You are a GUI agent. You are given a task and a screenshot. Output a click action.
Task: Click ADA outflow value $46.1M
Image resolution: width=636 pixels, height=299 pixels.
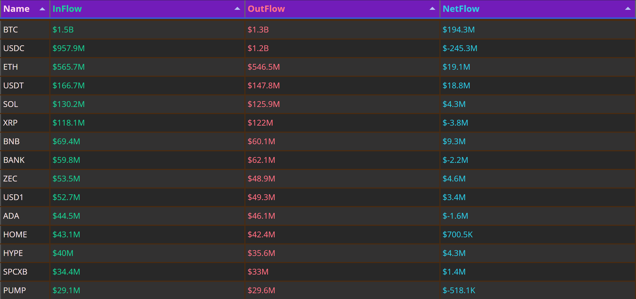coord(261,216)
